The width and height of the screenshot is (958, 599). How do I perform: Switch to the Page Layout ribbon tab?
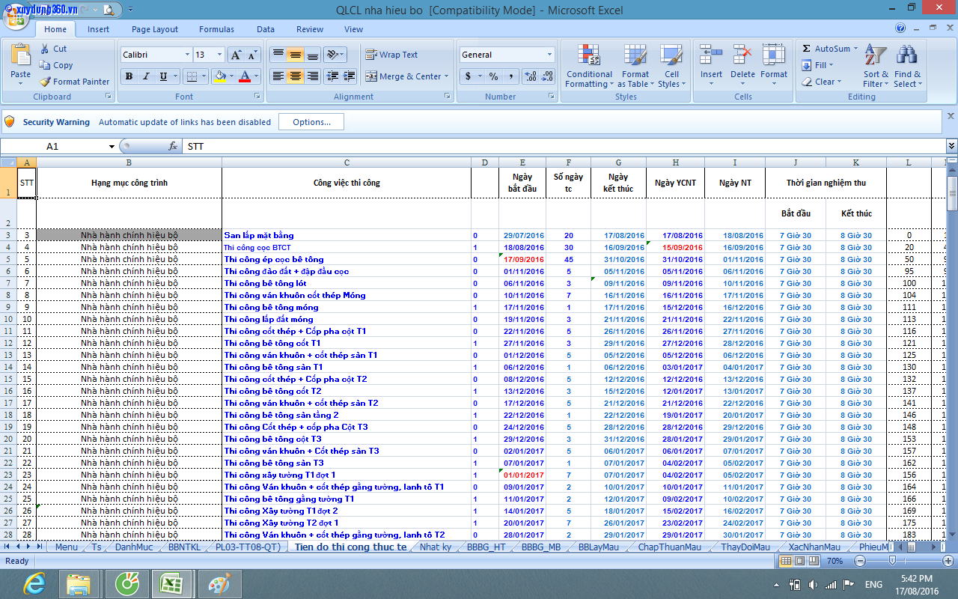coord(155,29)
